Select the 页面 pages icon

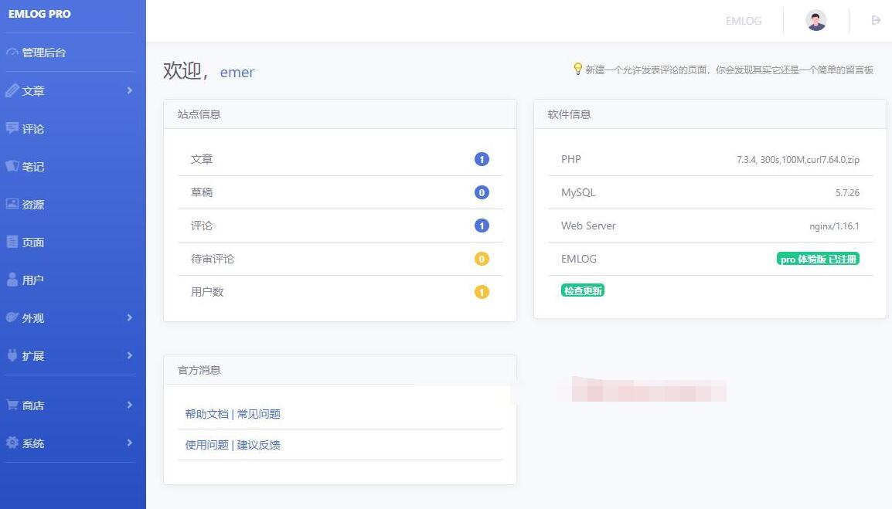[14, 242]
